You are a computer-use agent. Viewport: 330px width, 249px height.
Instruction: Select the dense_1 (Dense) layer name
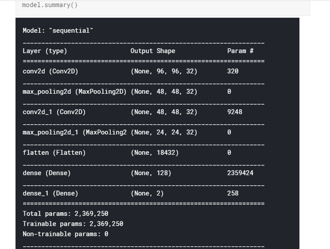[50, 194]
